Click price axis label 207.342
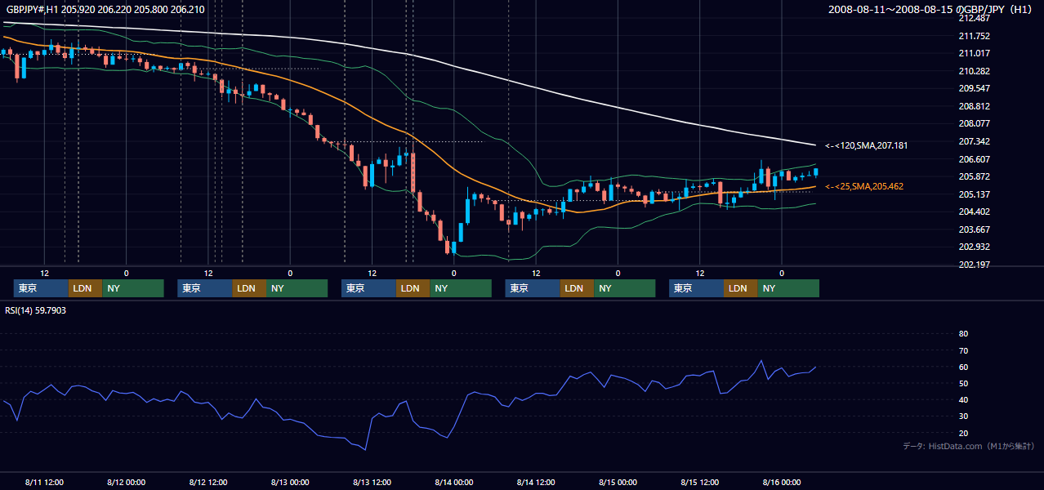This screenshot has width=1044, height=490. pyautogui.click(x=975, y=141)
